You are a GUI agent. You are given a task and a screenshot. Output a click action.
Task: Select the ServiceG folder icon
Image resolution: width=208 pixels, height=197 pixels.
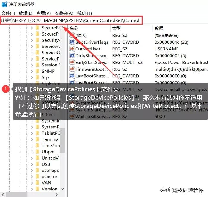[37, 53]
